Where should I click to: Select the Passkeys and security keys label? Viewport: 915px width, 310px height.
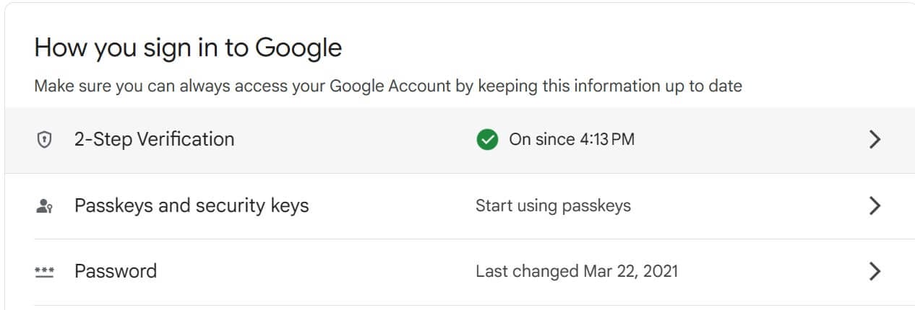(192, 205)
